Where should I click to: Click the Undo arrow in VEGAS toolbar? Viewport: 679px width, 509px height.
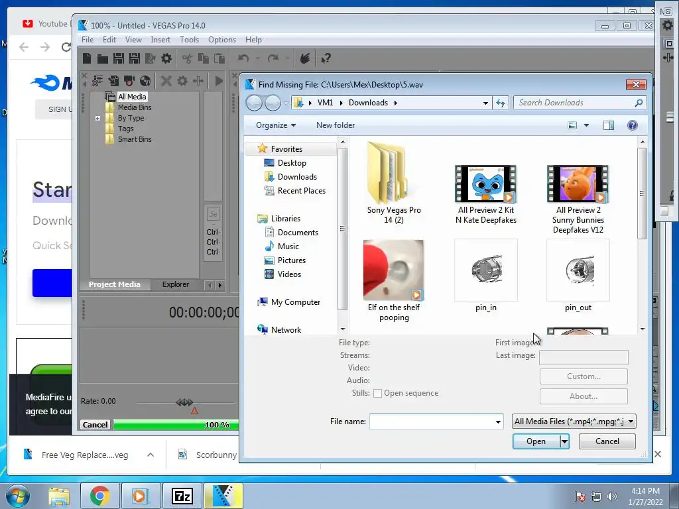[x=243, y=58]
